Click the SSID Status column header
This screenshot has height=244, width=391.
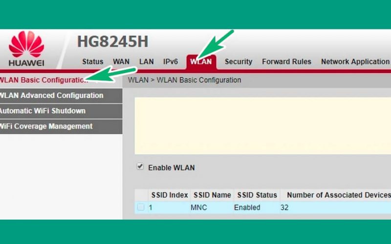pos(257,195)
